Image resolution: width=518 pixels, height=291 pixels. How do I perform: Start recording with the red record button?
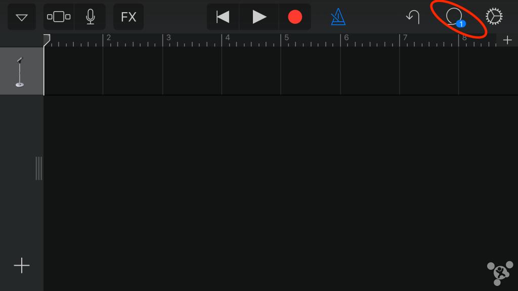coord(295,17)
